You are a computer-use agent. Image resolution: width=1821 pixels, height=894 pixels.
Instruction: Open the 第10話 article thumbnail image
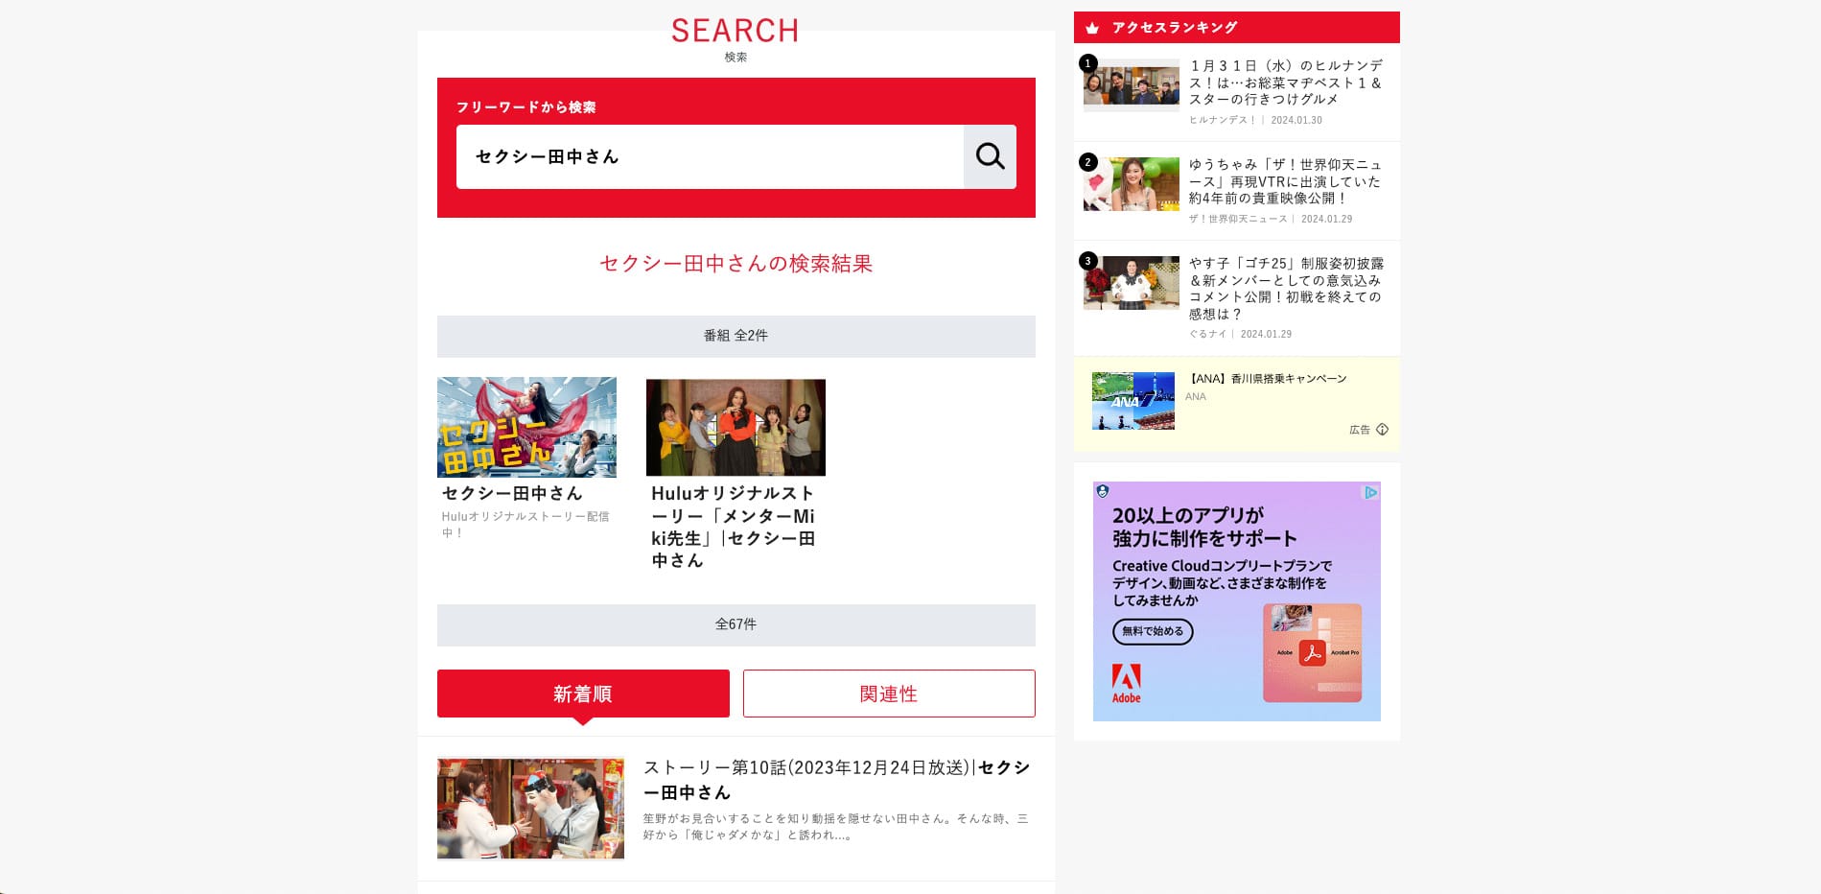530,809
